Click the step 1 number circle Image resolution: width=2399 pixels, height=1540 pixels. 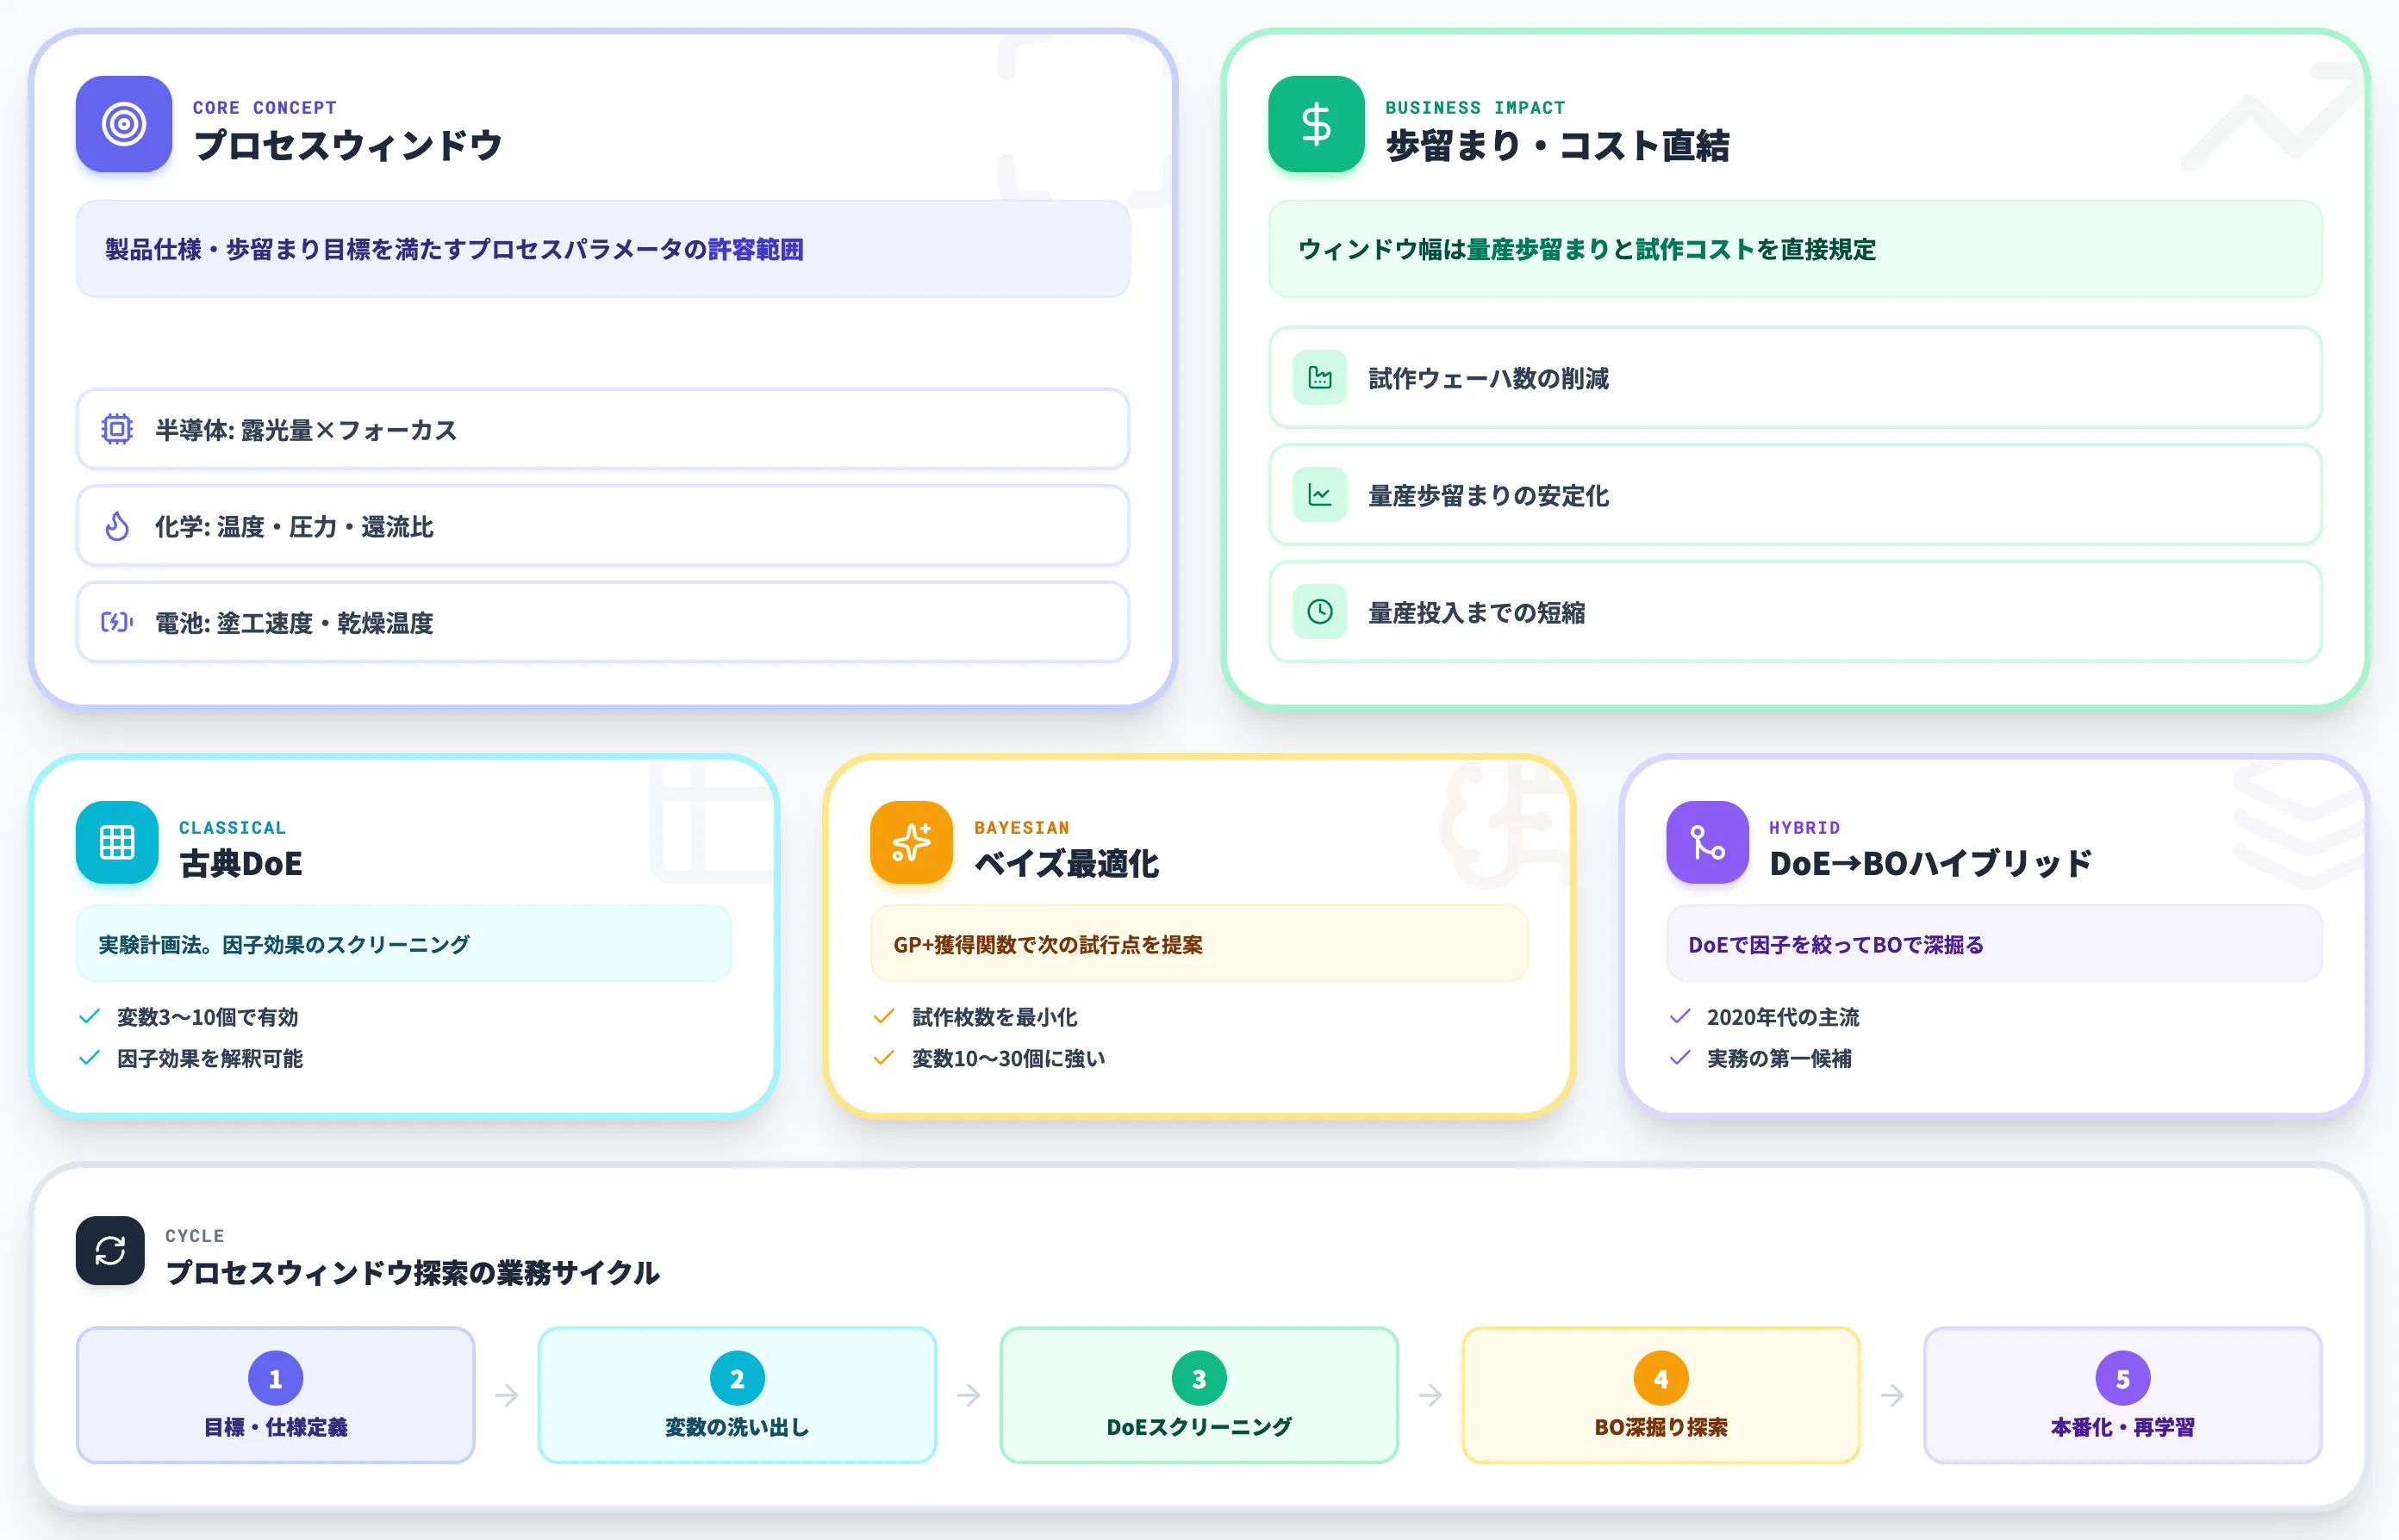275,1378
